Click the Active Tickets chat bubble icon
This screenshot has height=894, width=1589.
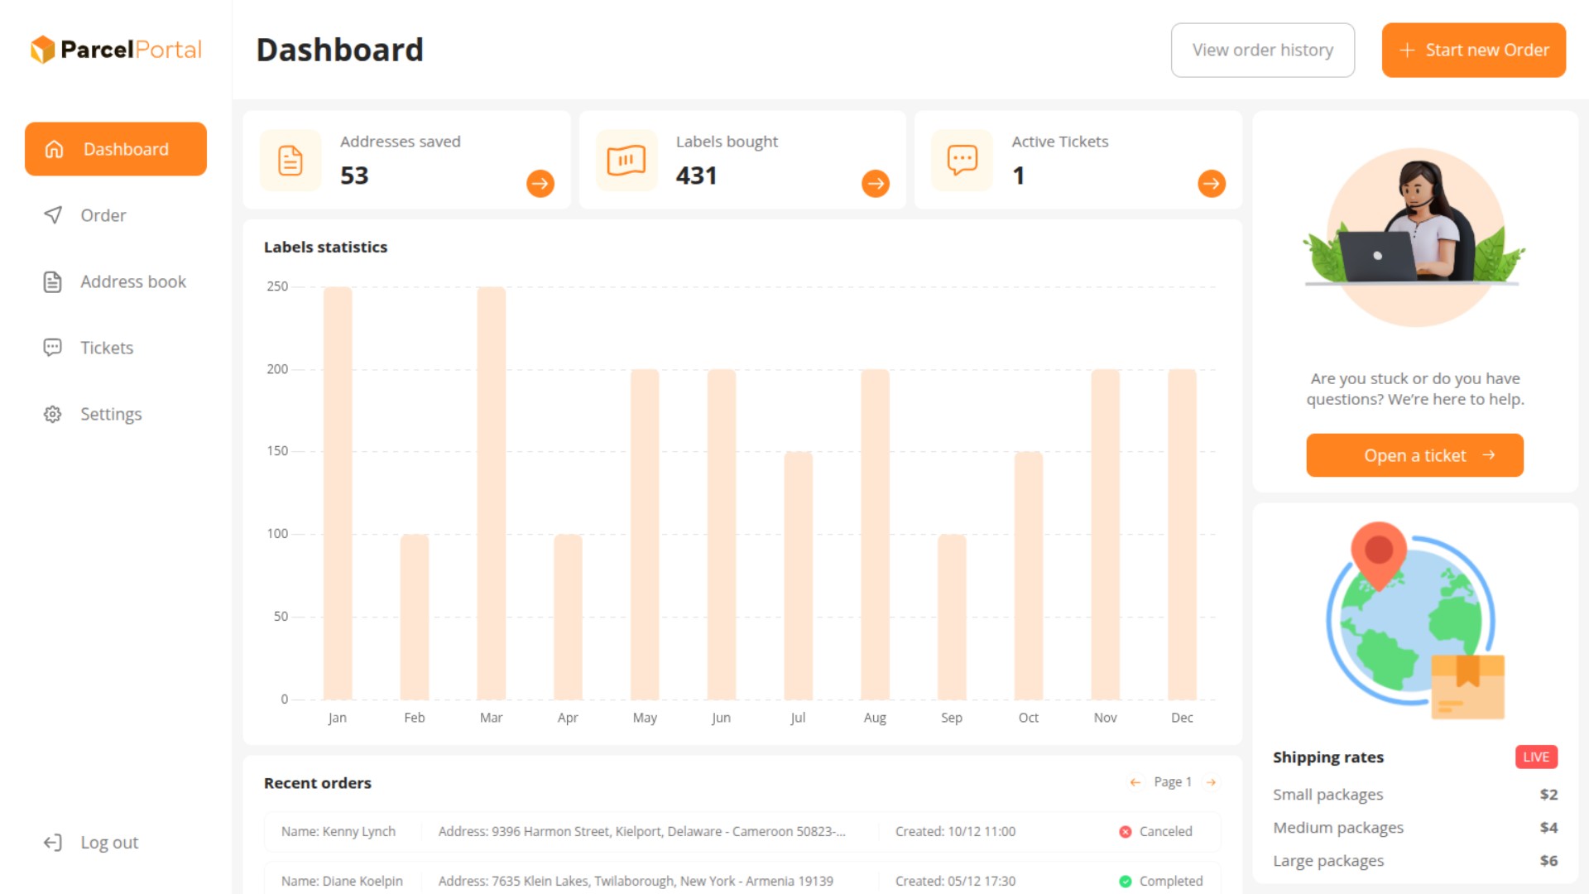click(962, 161)
